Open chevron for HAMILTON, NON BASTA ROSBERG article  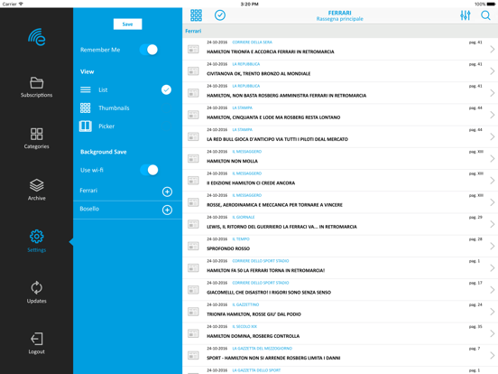pyautogui.click(x=492, y=93)
